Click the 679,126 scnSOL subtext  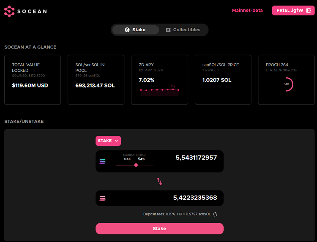(x=88, y=76)
